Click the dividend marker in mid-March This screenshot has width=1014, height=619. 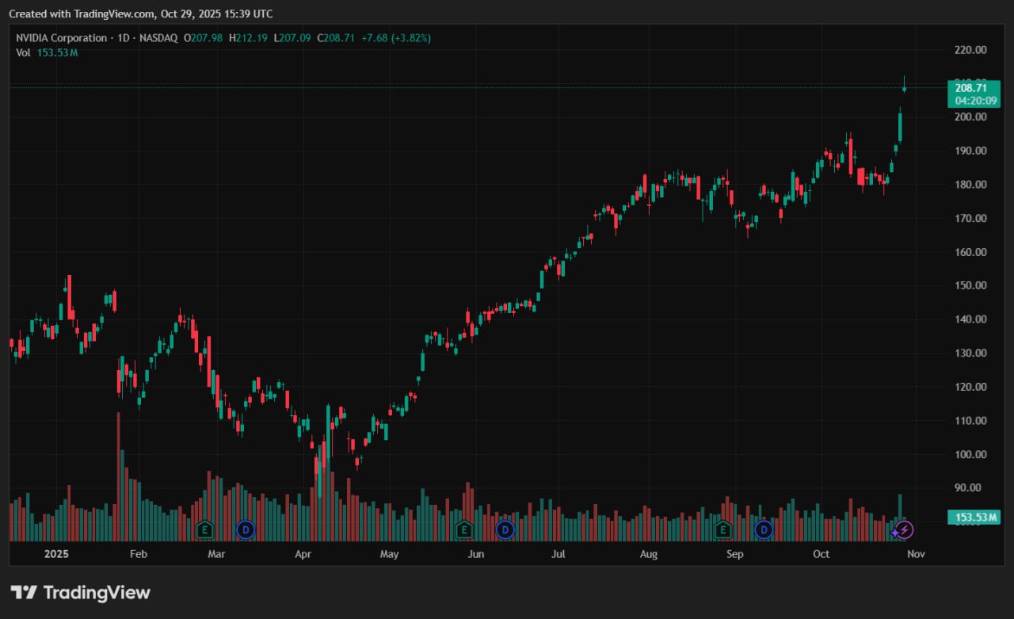(x=246, y=529)
